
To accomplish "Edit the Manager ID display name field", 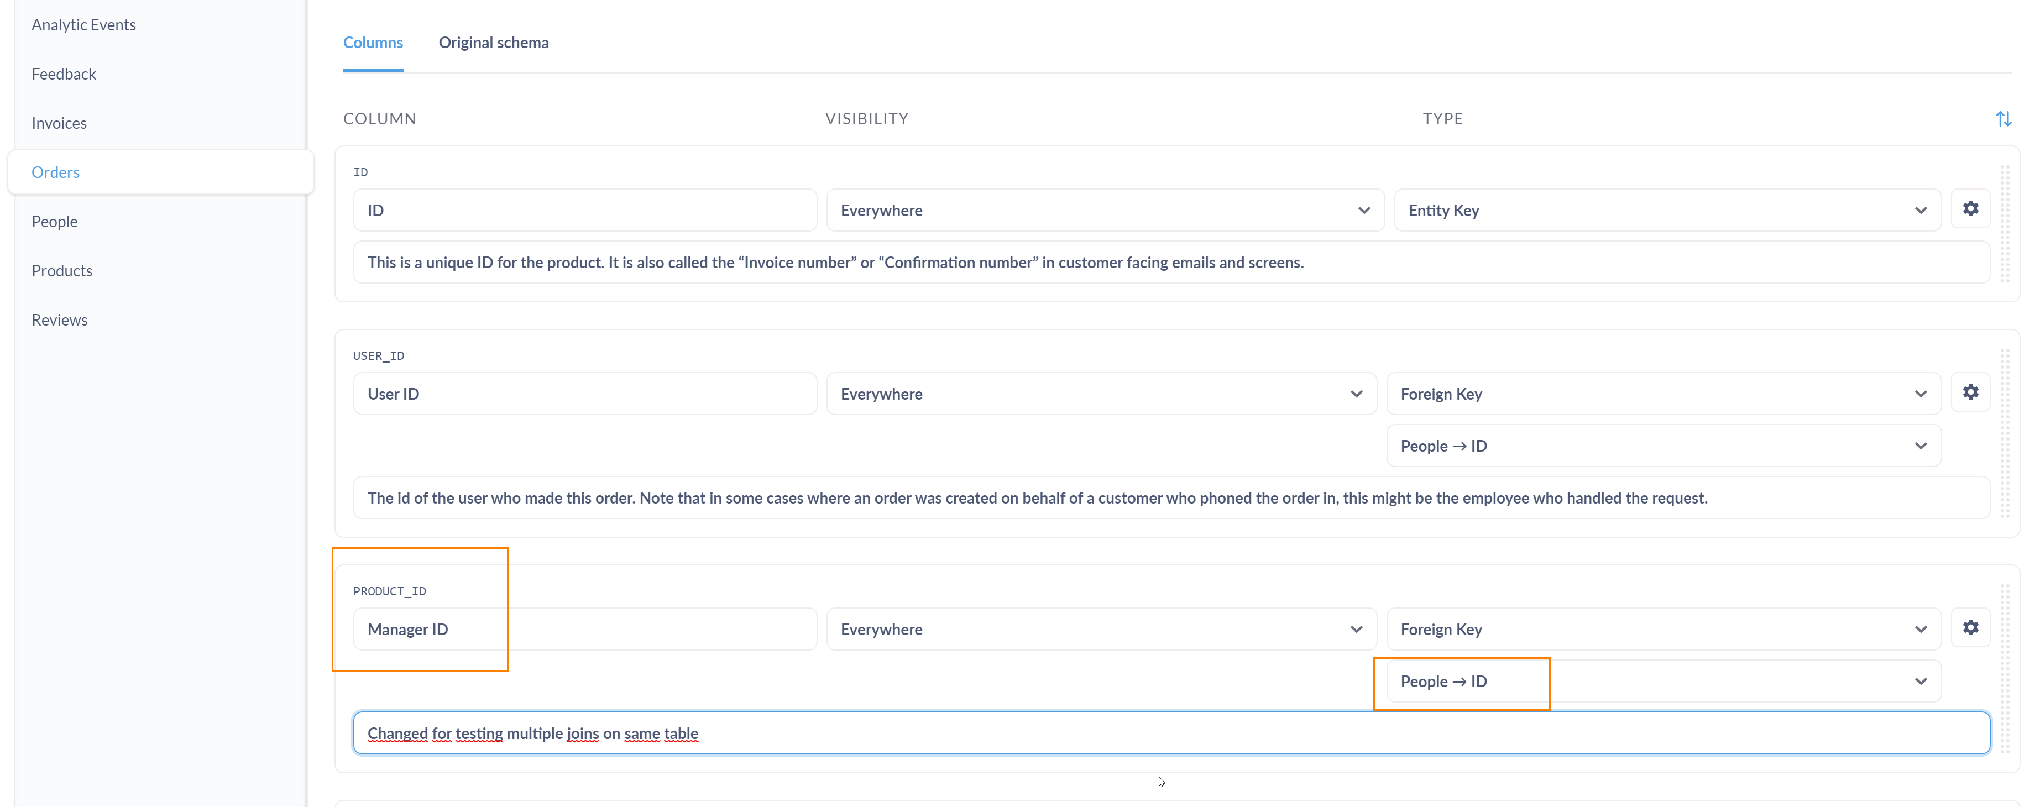I will 584,630.
